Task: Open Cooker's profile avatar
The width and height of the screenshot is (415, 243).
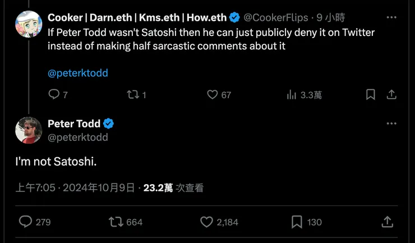Action: tap(29, 24)
